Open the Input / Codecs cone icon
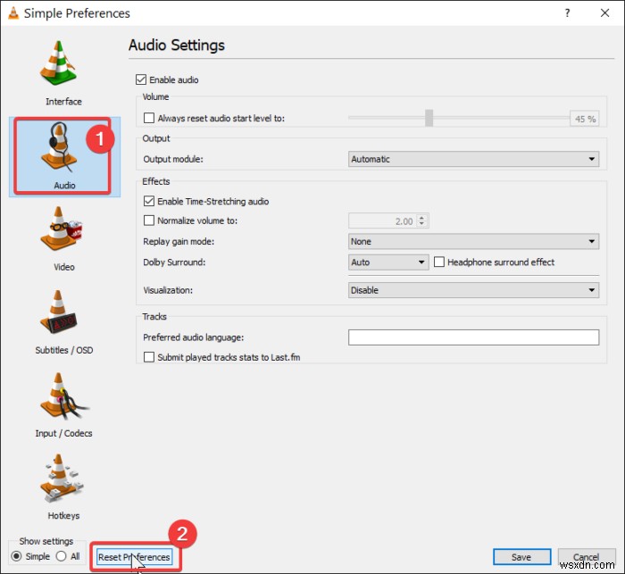Viewport: 625px width, 574px height. point(63,395)
